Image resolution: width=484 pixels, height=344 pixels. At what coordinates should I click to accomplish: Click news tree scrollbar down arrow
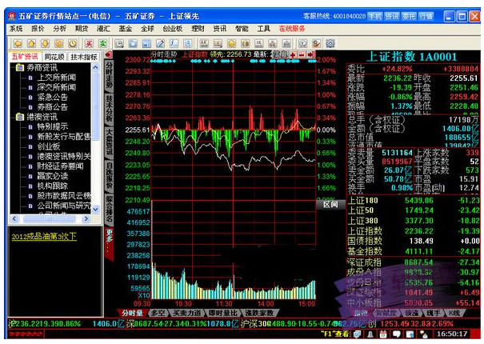click(95, 210)
